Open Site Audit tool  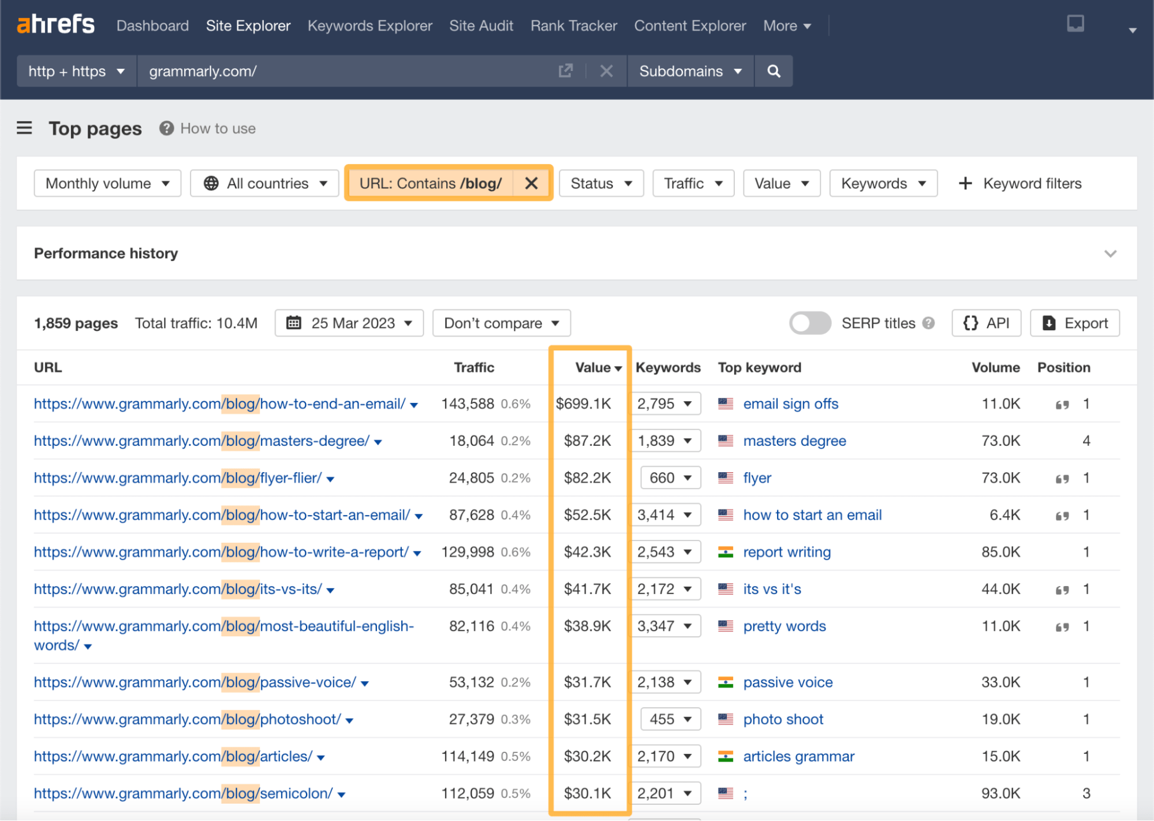(x=481, y=25)
